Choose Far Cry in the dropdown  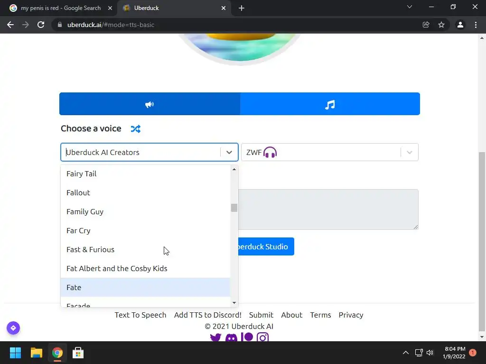[145, 231]
